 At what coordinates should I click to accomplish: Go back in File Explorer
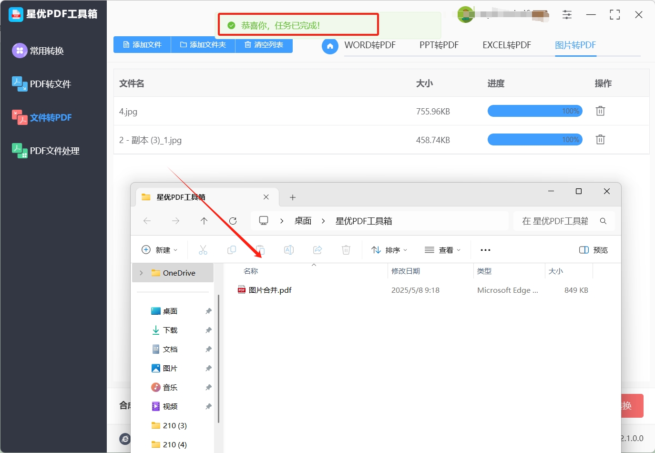click(x=147, y=221)
